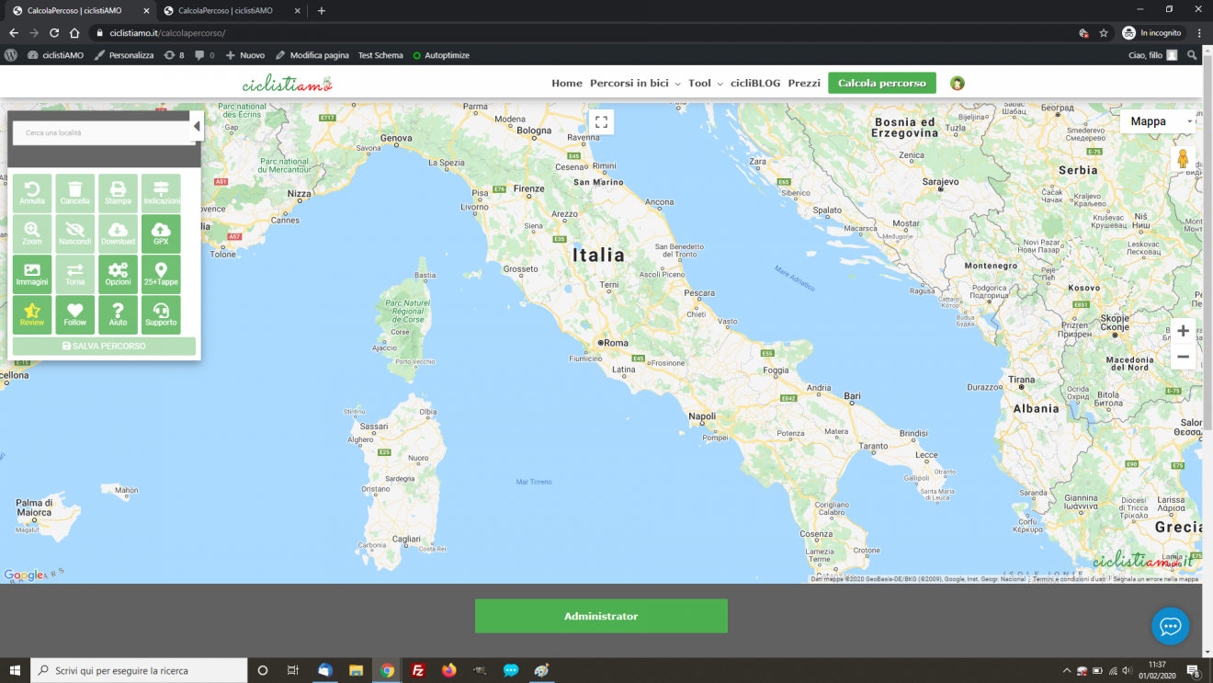Click the address bar URL
This screenshot has height=683, width=1213.
[167, 33]
